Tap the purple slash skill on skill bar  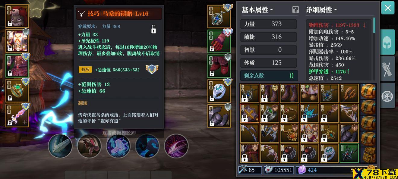[x=176, y=146]
